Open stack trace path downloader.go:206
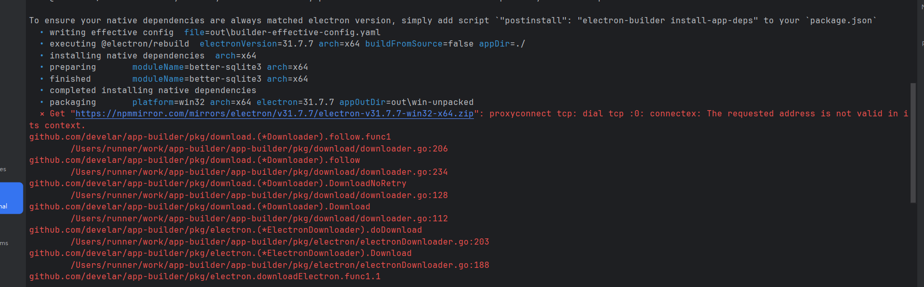Image resolution: width=924 pixels, height=287 pixels. coord(259,149)
